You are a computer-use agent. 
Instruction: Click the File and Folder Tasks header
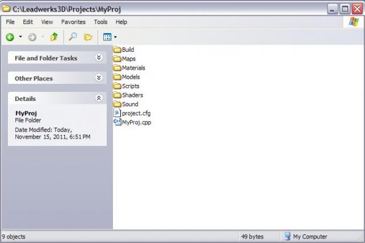click(x=57, y=58)
